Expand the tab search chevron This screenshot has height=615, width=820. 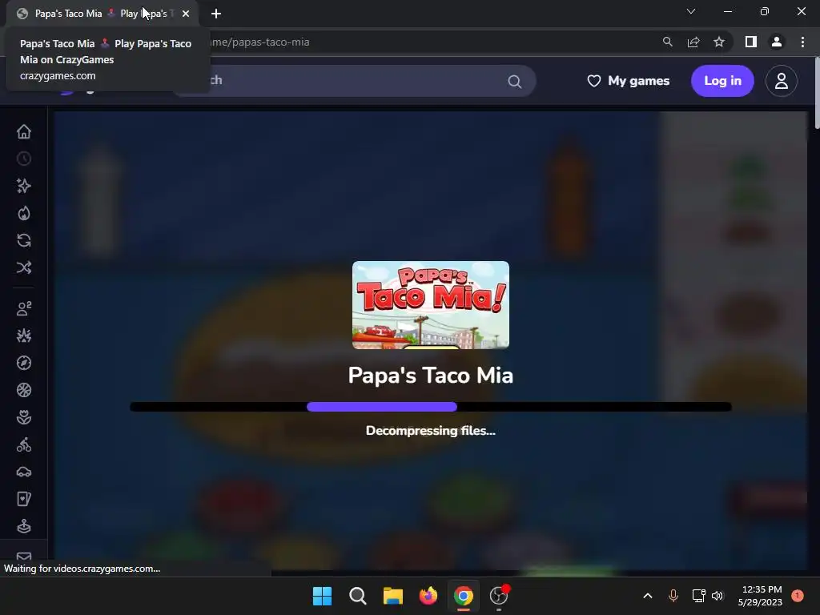691,11
